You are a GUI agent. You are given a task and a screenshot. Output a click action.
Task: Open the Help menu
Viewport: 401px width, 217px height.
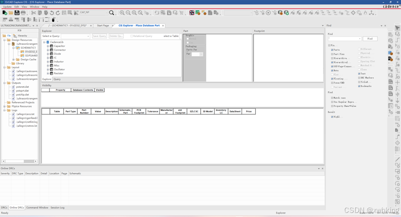[x=44, y=7]
